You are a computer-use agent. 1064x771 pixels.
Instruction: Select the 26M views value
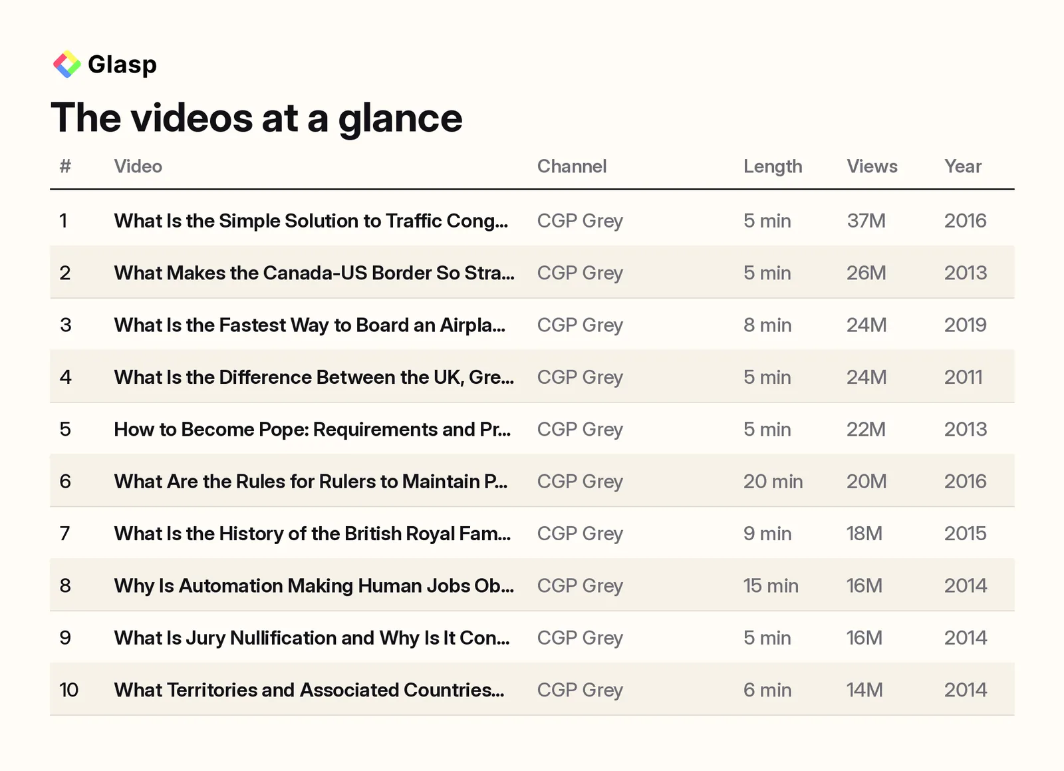[x=866, y=273]
